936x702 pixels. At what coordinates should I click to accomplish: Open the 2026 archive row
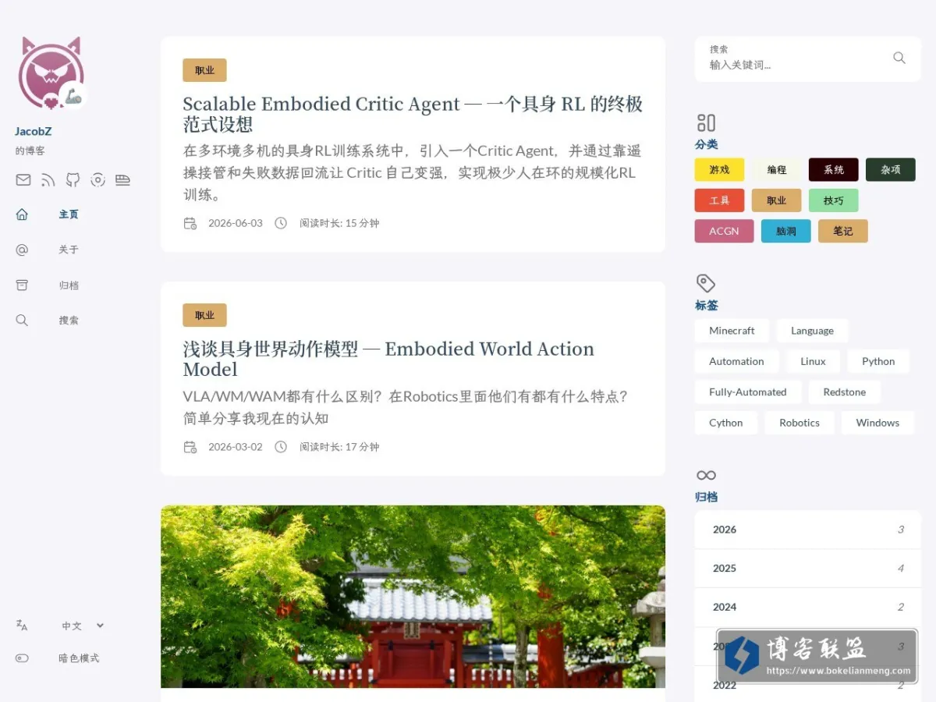(x=808, y=530)
